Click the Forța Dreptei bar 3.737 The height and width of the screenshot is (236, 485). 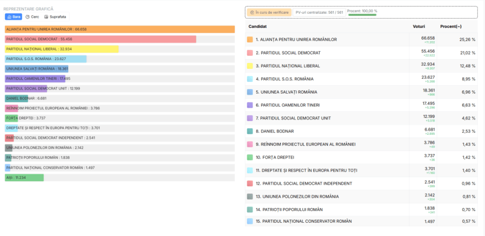(11, 118)
